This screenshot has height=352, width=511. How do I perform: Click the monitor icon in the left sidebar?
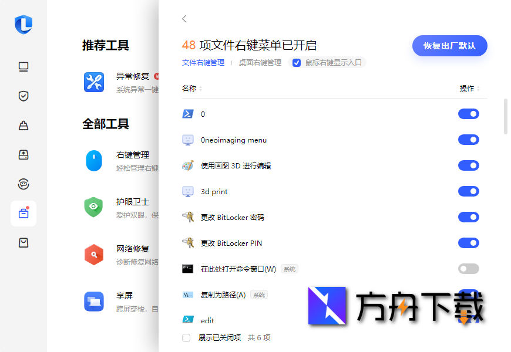coord(23,67)
